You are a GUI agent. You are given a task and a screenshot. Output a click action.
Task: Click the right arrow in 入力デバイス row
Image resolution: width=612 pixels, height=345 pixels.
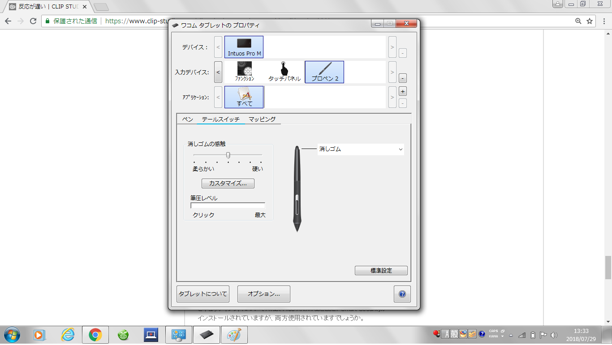(x=392, y=72)
